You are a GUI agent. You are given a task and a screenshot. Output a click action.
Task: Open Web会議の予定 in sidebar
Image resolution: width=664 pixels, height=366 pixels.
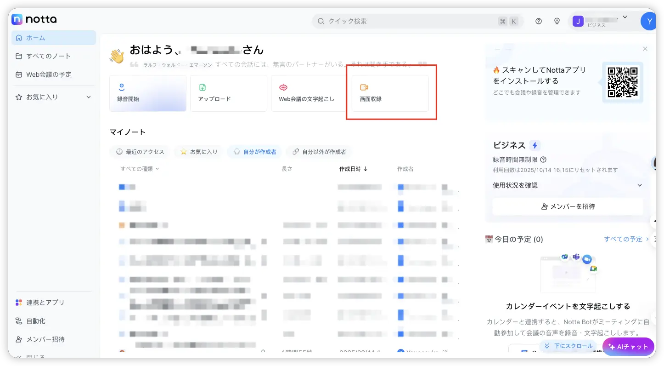(x=49, y=74)
